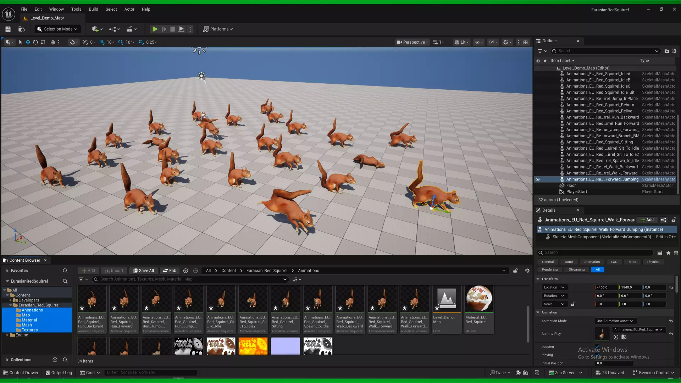The image size is (681, 383).
Task: Toggle the Scale lock ratio icon
Action: (x=572, y=304)
